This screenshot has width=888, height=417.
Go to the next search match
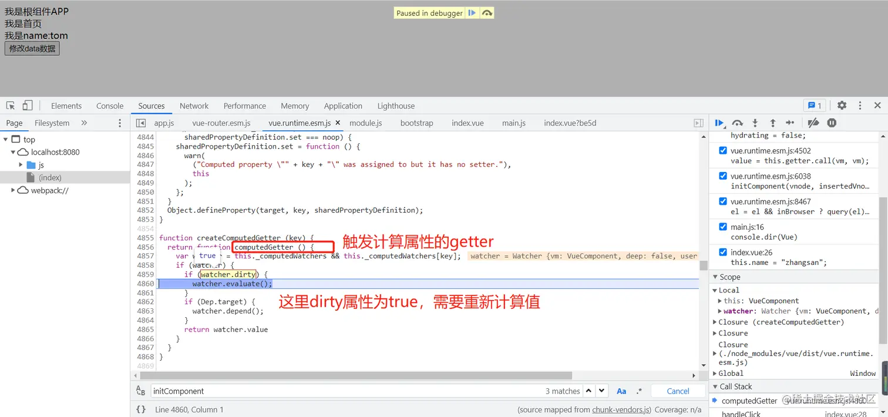tap(602, 391)
